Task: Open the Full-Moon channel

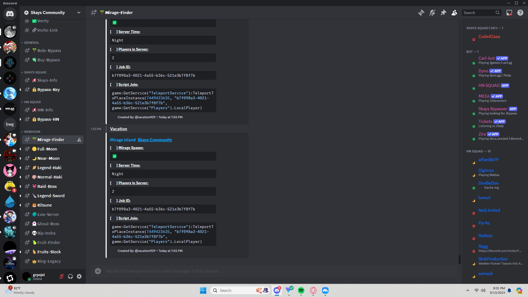Action: tap(53, 149)
